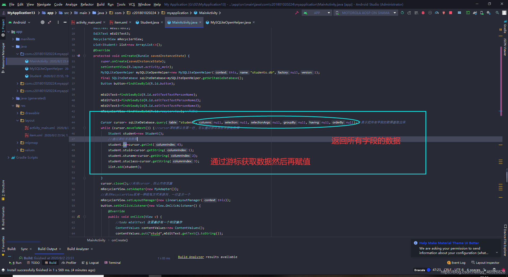The height and width of the screenshot is (277, 508).
Task: Open the 6: Logcat tool window
Action: pos(90,263)
